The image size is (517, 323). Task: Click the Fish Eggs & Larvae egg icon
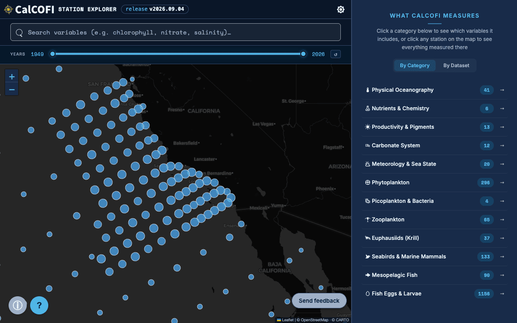[368, 294]
